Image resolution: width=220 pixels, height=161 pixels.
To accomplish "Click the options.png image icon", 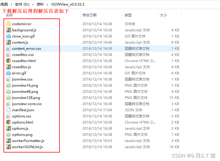I will tap(9, 135).
